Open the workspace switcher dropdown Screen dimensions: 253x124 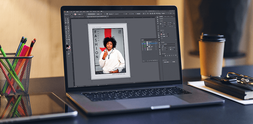coord(152,11)
